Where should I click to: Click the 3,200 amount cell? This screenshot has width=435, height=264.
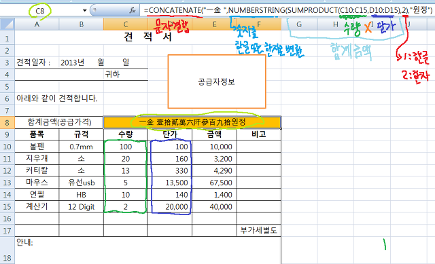[x=215, y=158]
